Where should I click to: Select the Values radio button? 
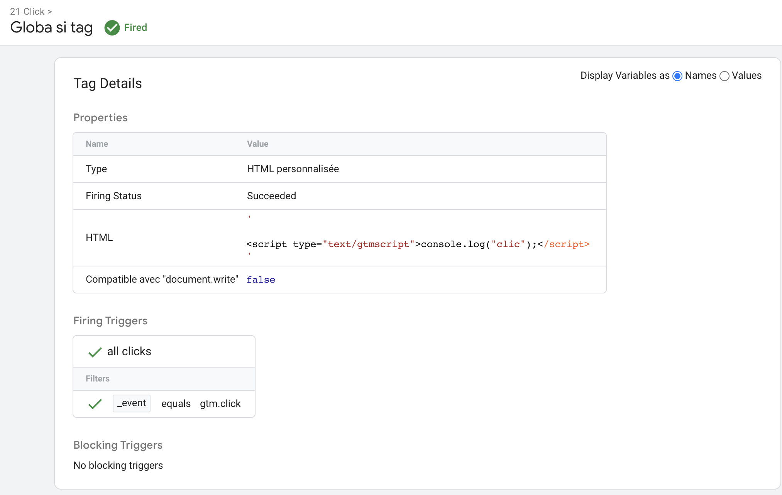pyautogui.click(x=724, y=76)
